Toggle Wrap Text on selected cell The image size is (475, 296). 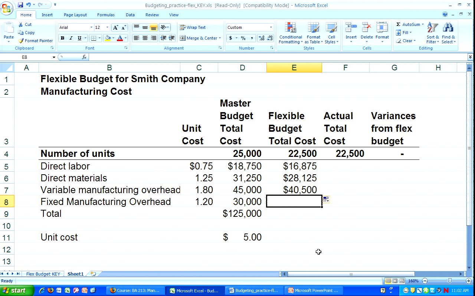(x=192, y=27)
